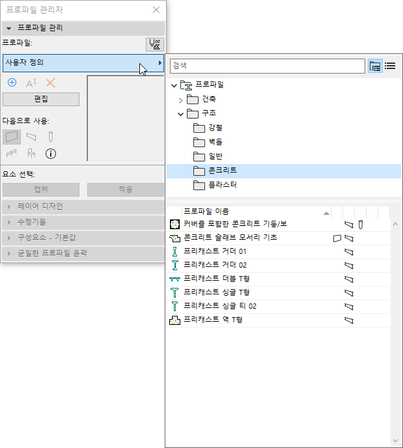Toggle the railing usage icon
The width and height of the screenshot is (403, 448).
pyautogui.click(x=12, y=154)
